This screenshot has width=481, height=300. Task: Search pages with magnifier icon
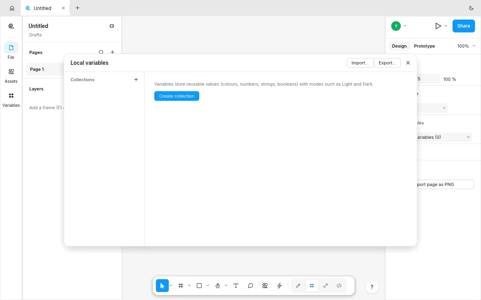101,52
